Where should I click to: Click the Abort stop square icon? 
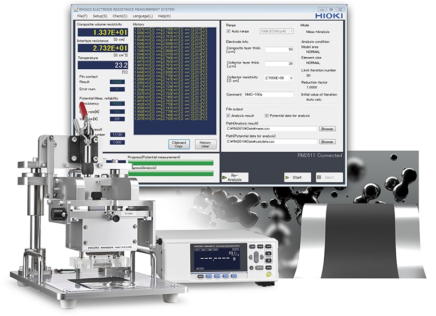319,177
